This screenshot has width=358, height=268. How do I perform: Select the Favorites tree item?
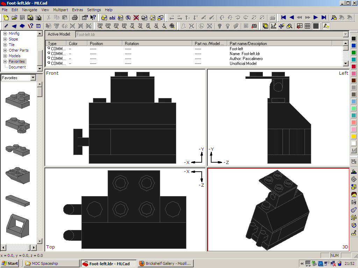[x=17, y=61]
